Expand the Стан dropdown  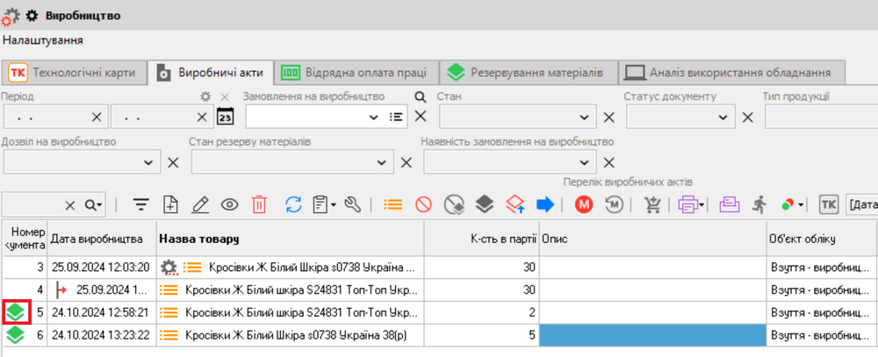coord(584,118)
